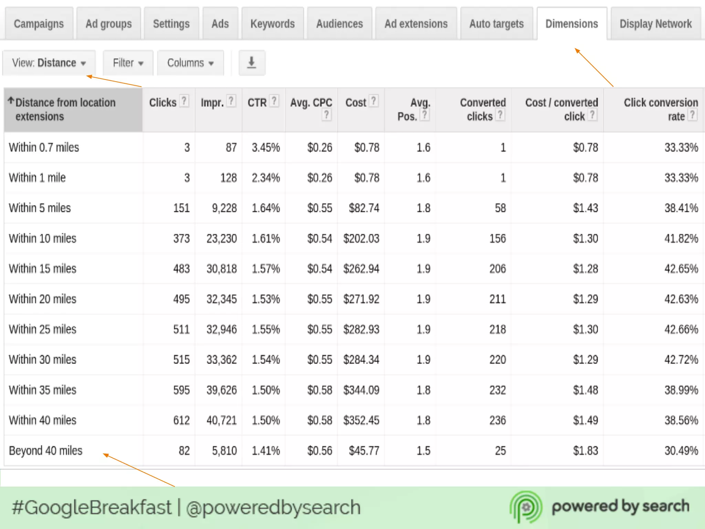Sort table by Clicks column header

click(x=162, y=103)
